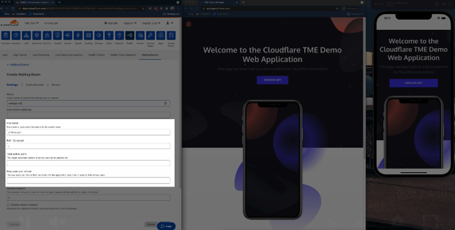Open the Scrape Shield section icon
Image resolution: width=455 pixels, height=230 pixels.
pos(171,35)
